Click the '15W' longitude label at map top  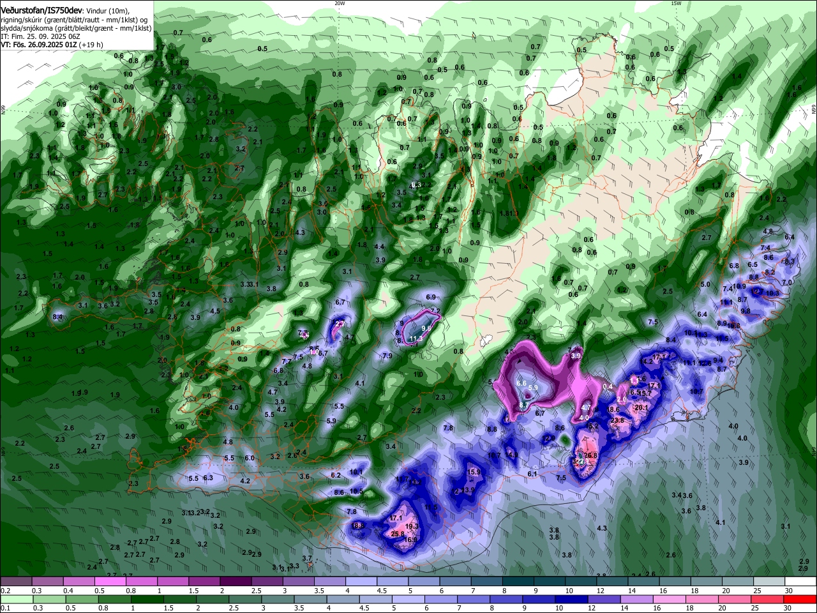[x=676, y=3]
